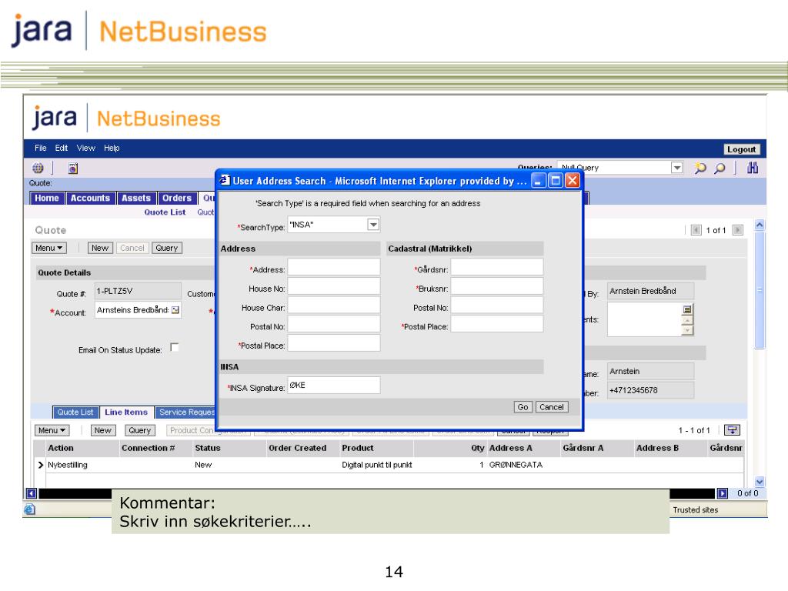Click previous record arrow beside 1 of 1
This screenshot has height=591, width=788.
[696, 230]
